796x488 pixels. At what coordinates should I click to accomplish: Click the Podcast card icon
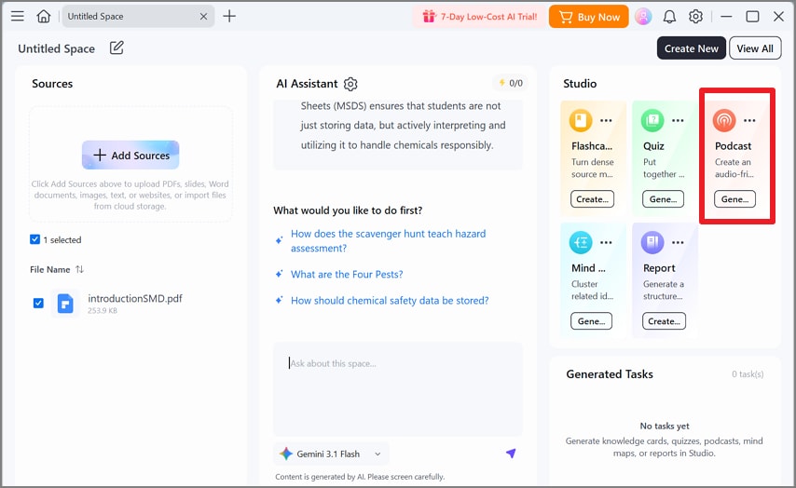724,121
